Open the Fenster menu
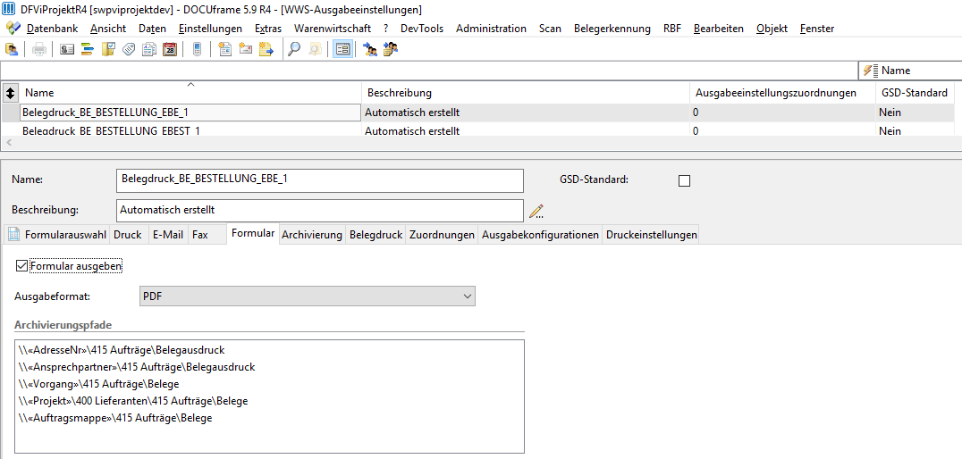 coord(817,29)
